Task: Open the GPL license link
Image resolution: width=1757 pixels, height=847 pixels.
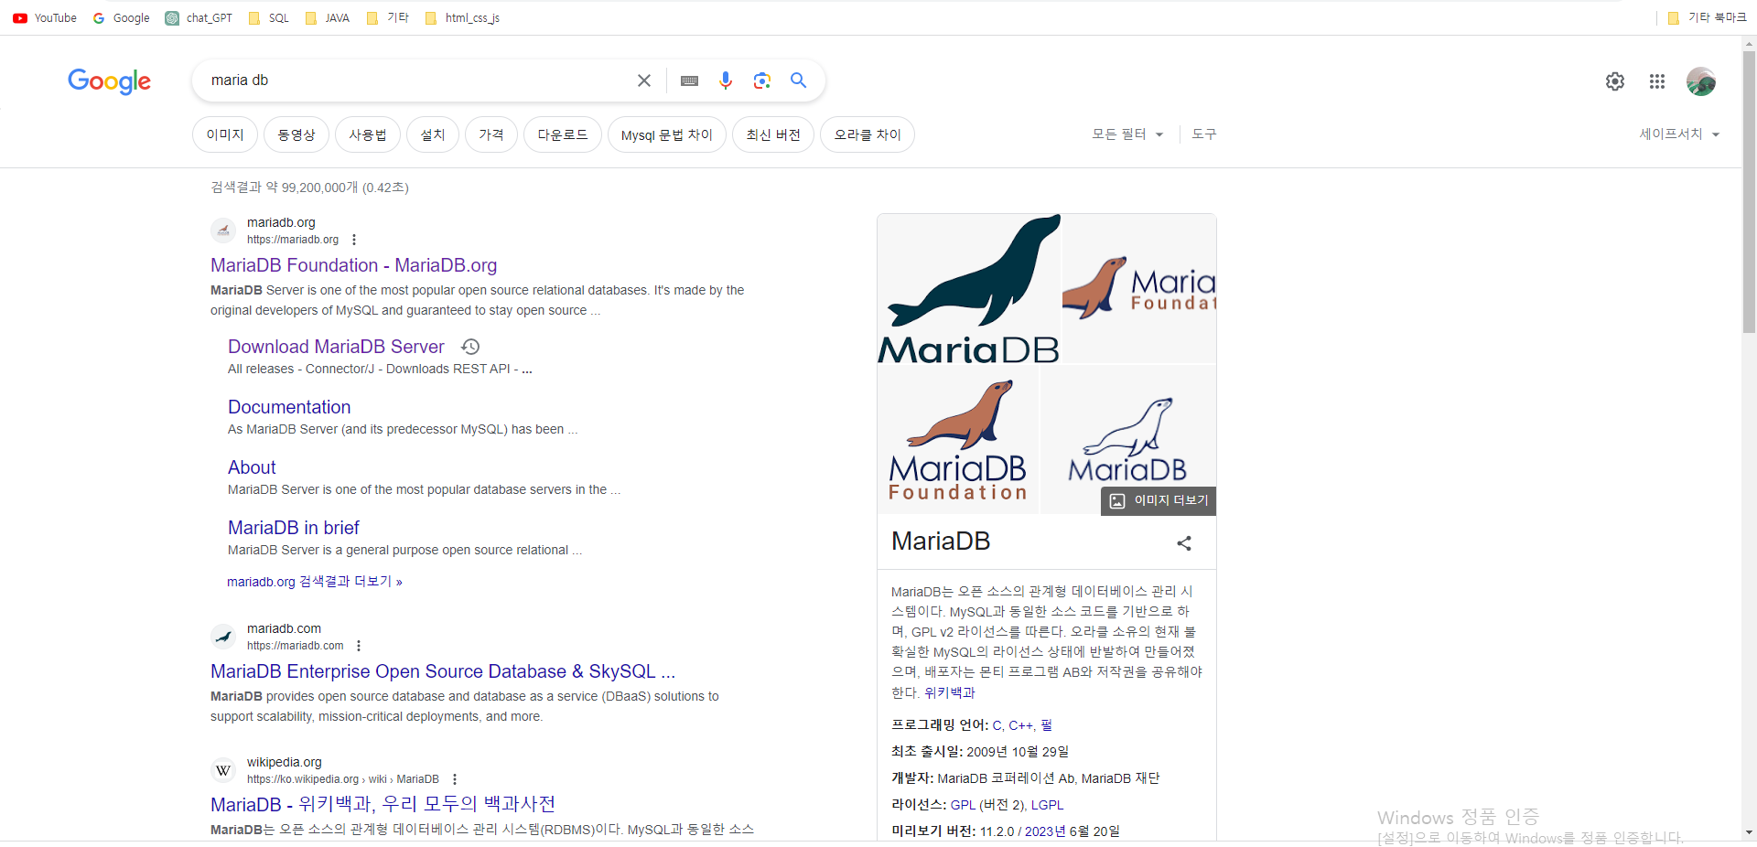Action: [x=963, y=805]
